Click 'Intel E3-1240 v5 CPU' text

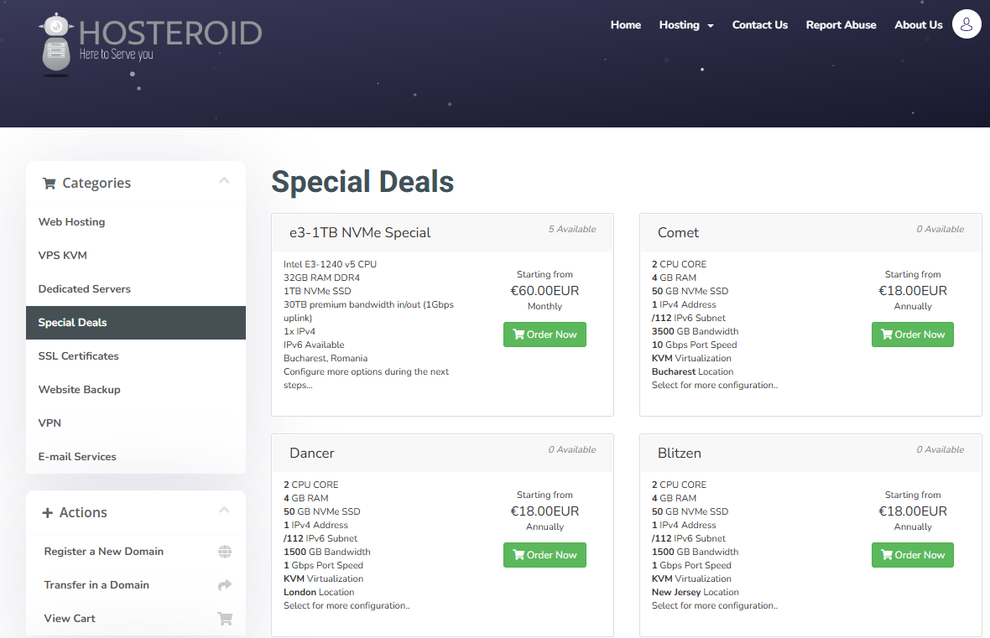(330, 264)
